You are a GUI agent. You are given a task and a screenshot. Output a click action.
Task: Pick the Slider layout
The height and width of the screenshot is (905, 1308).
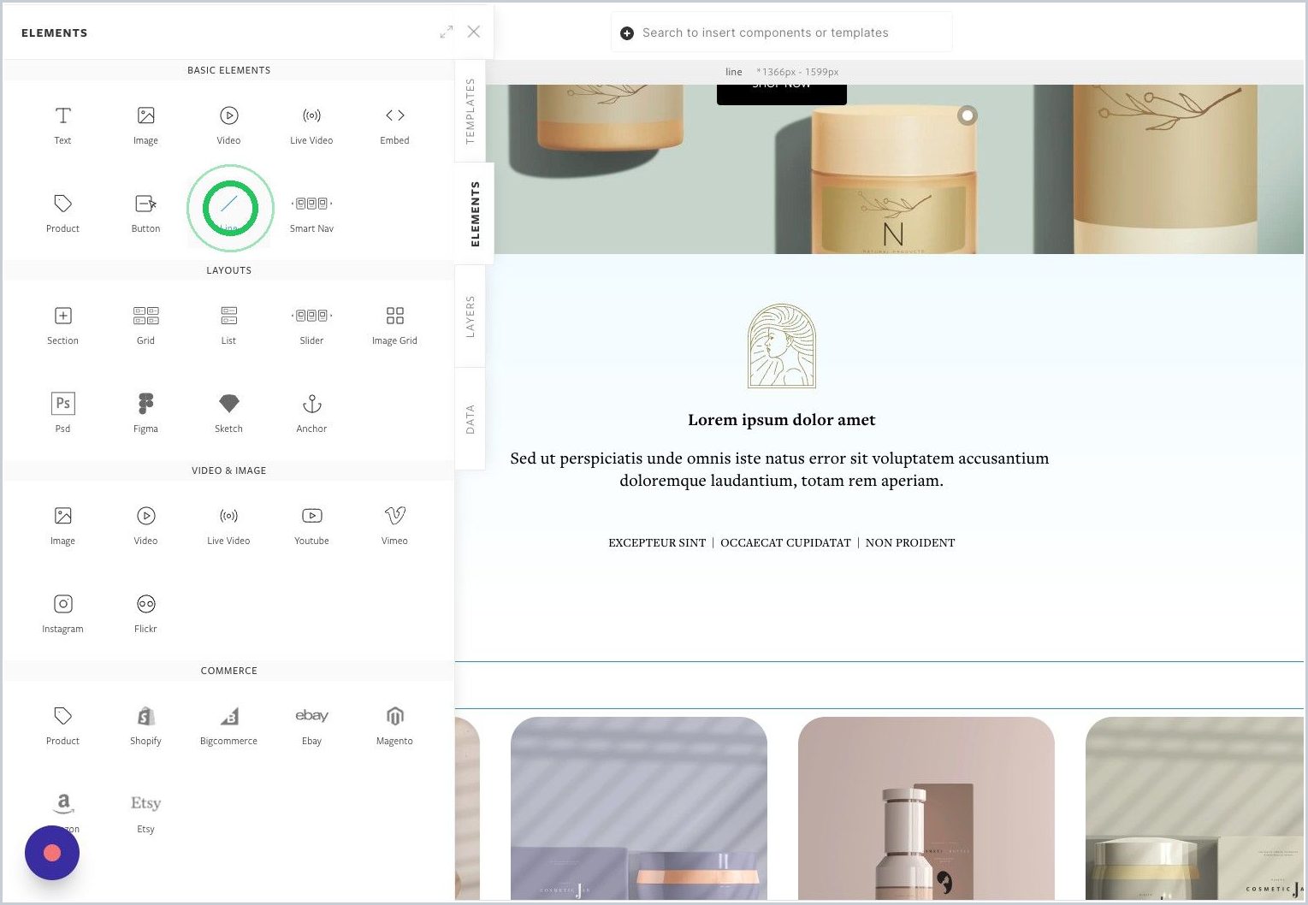pos(311,325)
